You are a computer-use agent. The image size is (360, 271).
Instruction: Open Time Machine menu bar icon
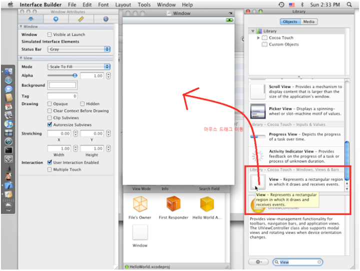281,4
